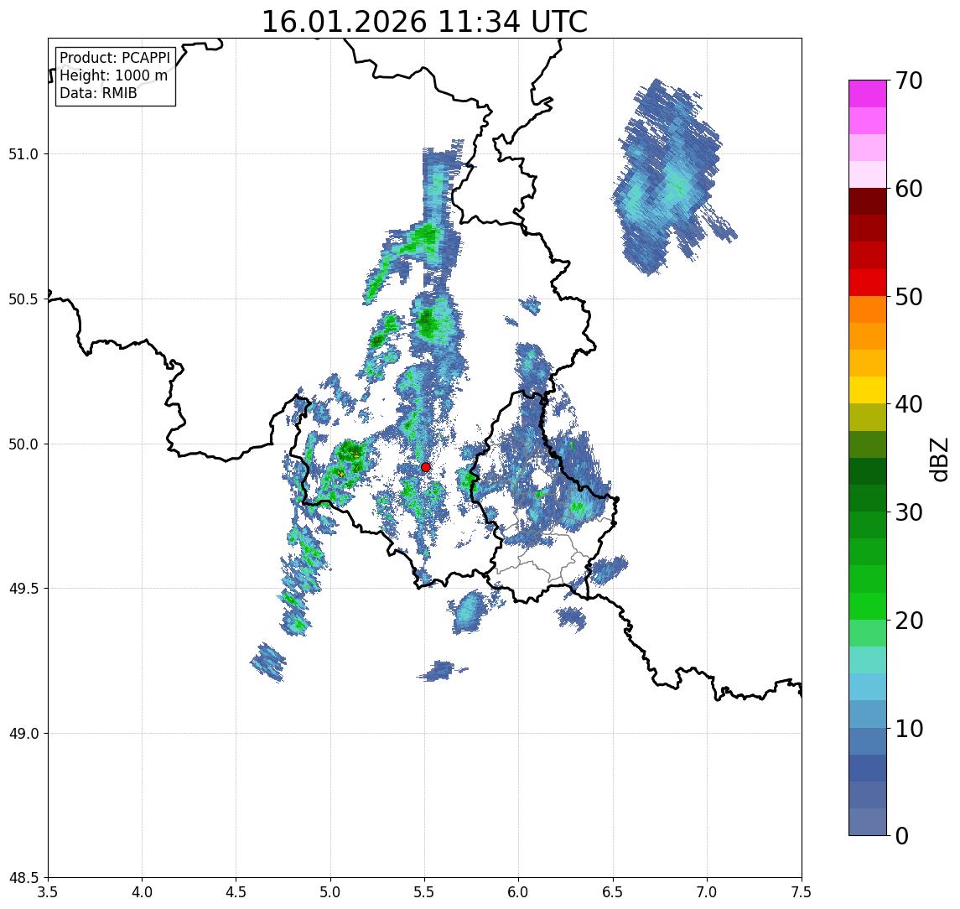Click the turquoise colorbar segment near 16 dBZ
The height and width of the screenshot is (909, 960).
pyautogui.click(x=868, y=660)
